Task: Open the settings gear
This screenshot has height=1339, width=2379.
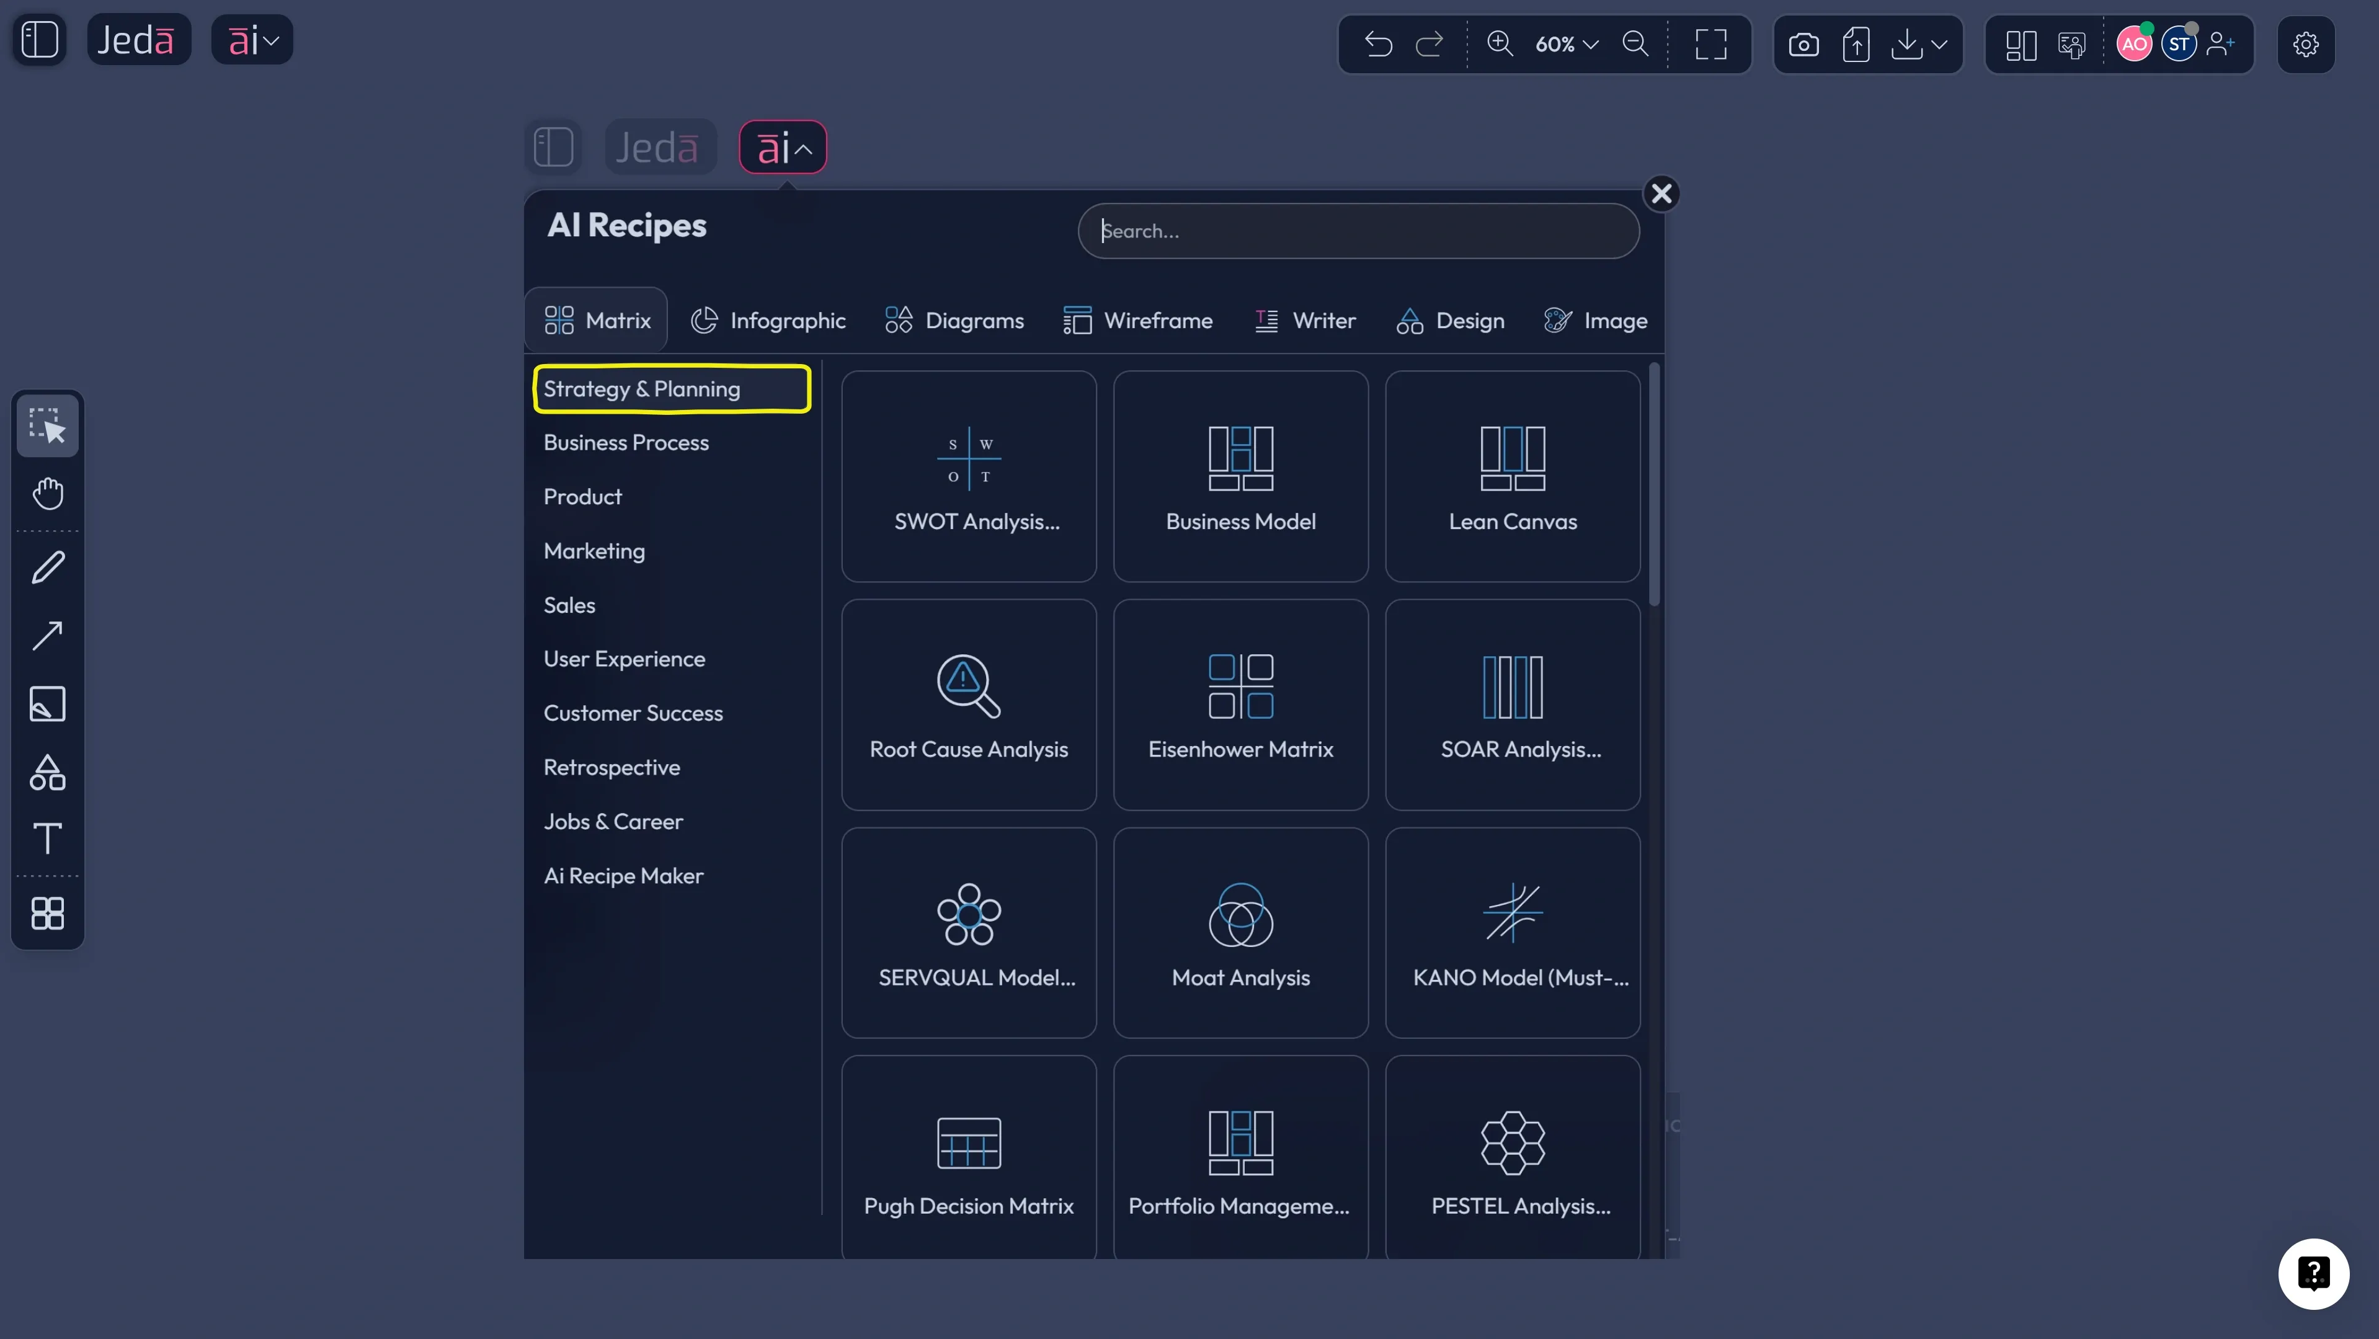Action: click(x=2305, y=43)
